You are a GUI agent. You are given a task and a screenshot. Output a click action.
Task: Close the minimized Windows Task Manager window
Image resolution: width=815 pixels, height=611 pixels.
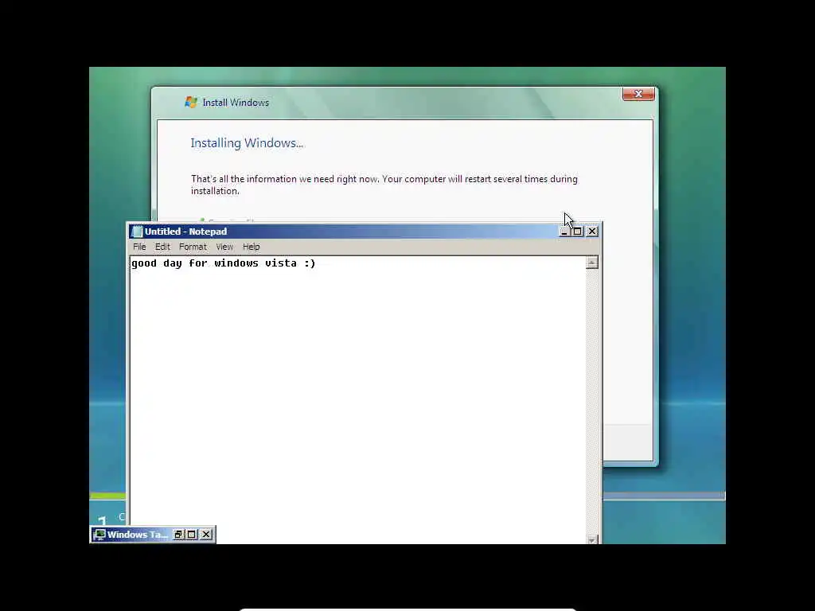(206, 535)
